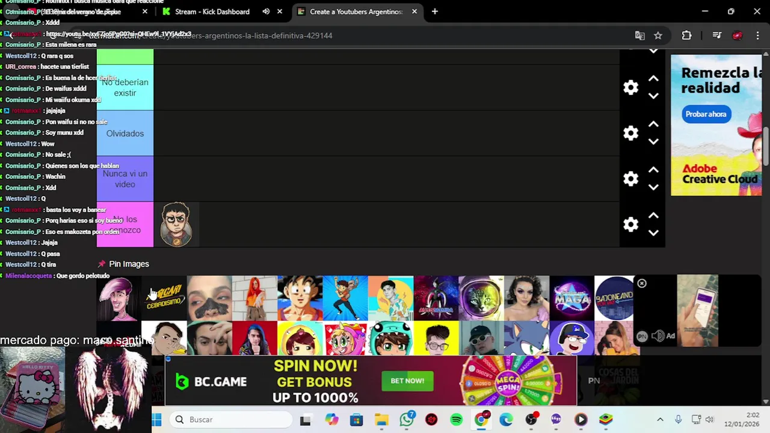Click the Windows taskbar Buscar search box
The width and height of the screenshot is (770, 433).
230,420
